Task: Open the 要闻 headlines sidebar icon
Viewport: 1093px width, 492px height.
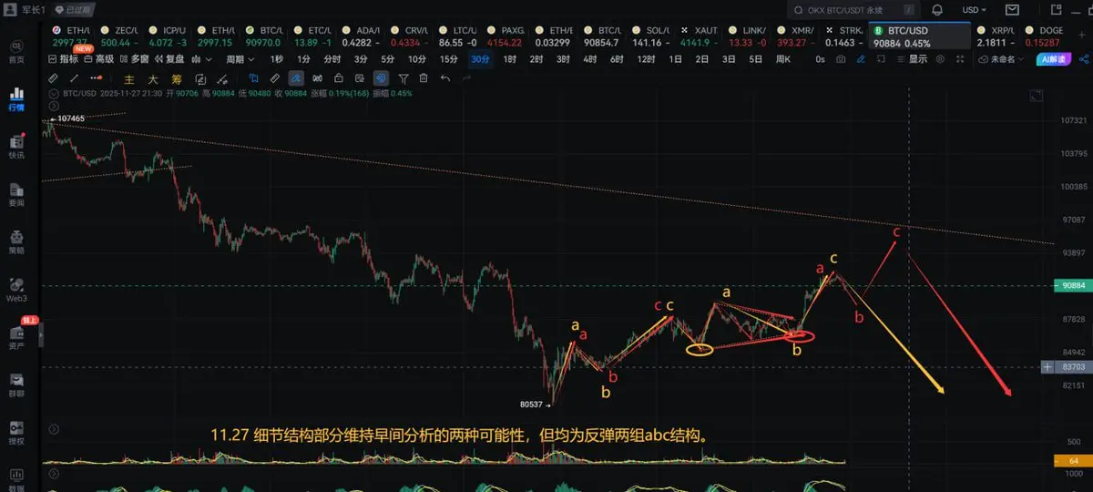Action: [16, 196]
